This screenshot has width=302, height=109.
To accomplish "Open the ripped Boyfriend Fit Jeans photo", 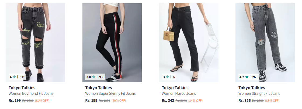I will [x=35, y=40].
